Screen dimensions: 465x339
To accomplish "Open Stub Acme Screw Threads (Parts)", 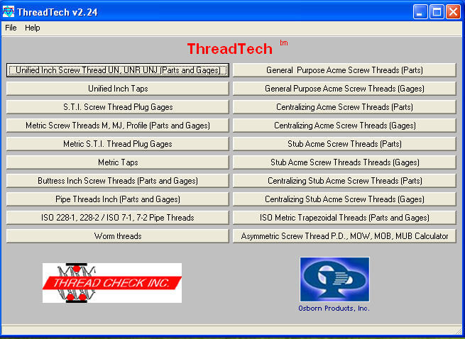I will 344,144.
